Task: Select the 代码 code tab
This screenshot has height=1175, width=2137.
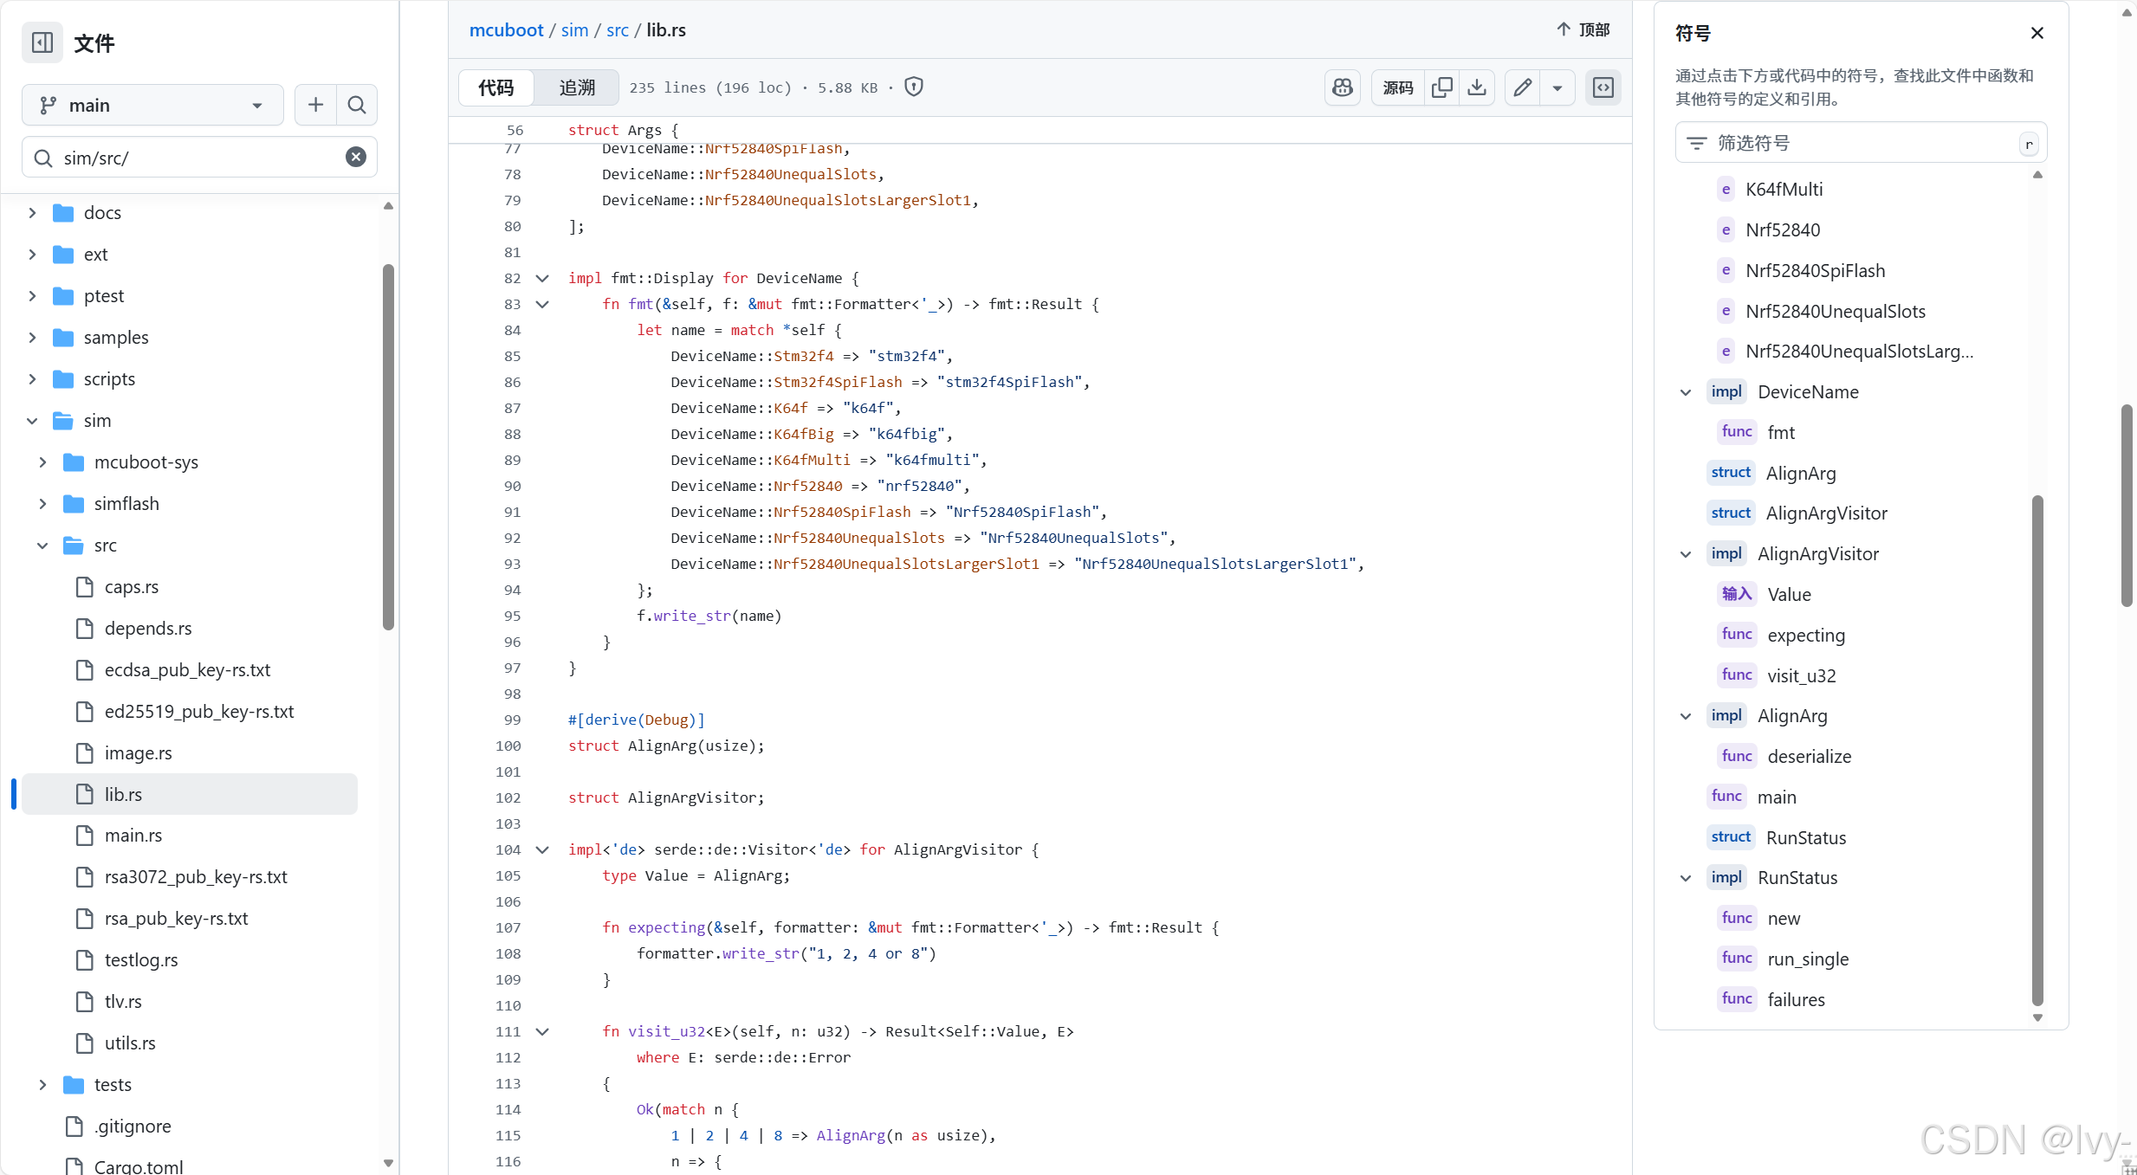Action: point(496,87)
